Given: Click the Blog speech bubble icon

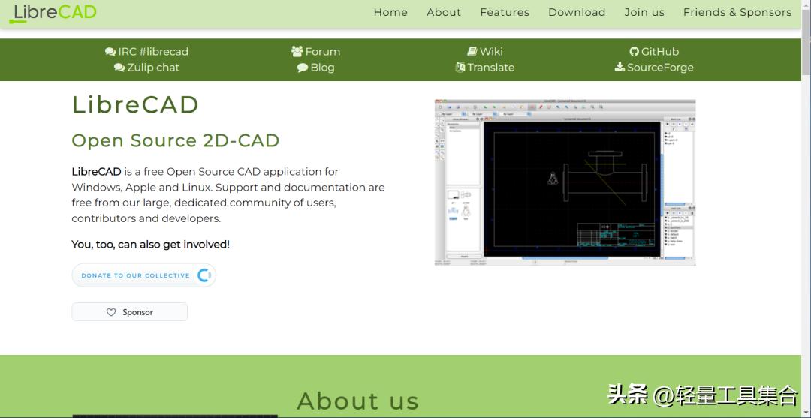Looking at the screenshot, I should point(303,68).
